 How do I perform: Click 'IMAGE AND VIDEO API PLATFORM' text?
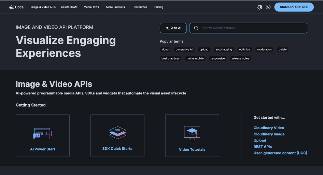(54, 27)
